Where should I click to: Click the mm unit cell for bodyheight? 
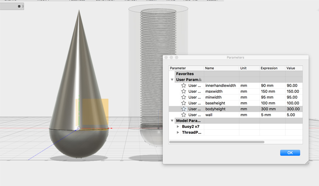249,109
